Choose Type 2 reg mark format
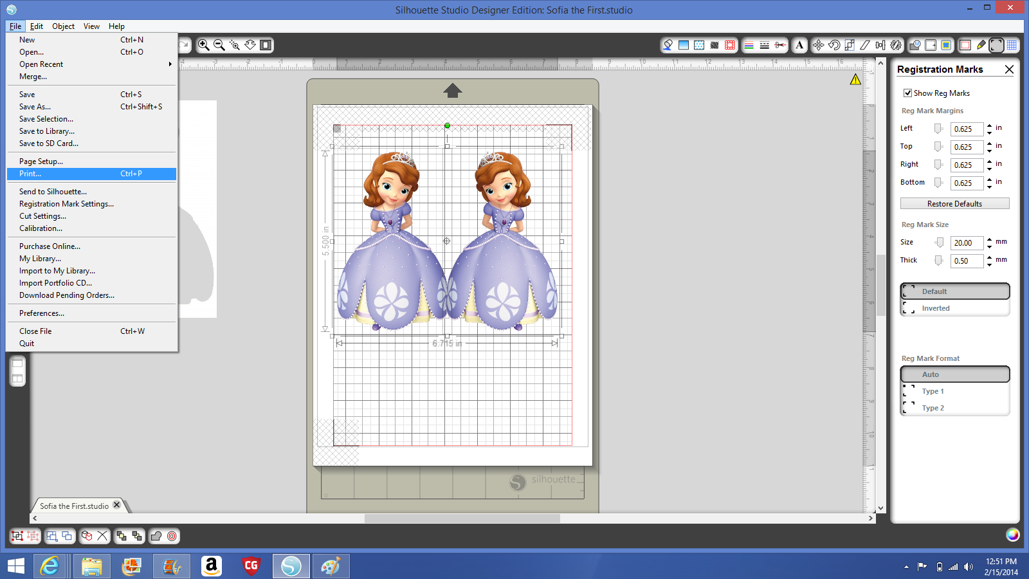Screen dimensions: 1029x579 pos(955,408)
